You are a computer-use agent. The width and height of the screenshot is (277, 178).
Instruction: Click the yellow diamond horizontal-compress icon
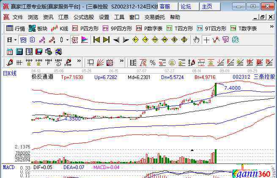tap(165, 40)
